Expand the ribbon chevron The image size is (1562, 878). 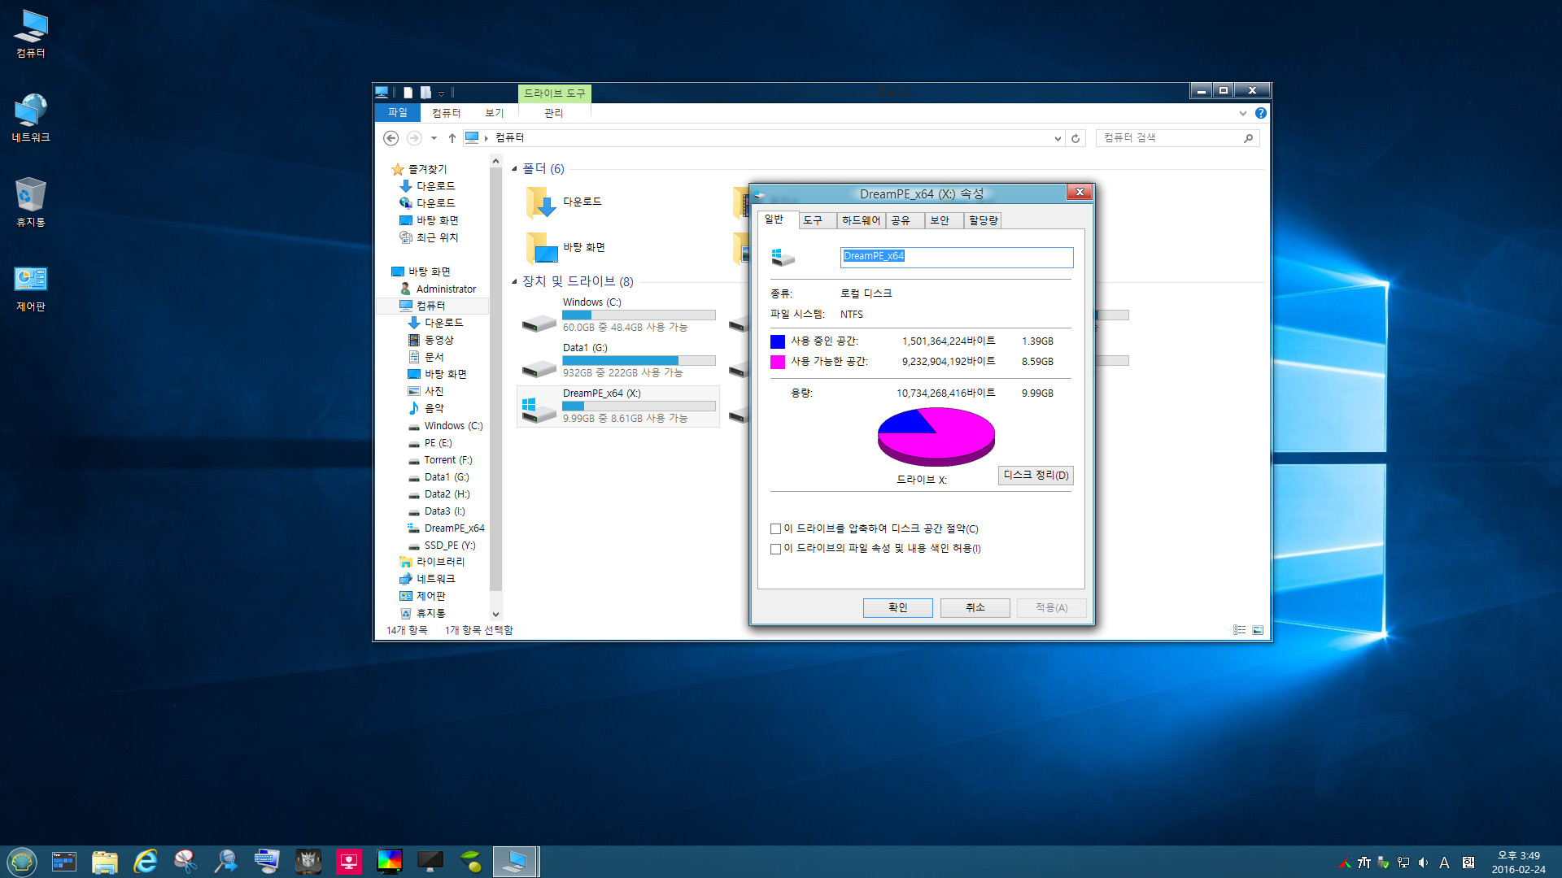(1242, 113)
